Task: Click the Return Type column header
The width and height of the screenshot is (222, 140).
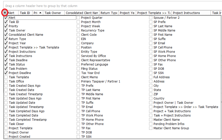Action: tap(109, 13)
